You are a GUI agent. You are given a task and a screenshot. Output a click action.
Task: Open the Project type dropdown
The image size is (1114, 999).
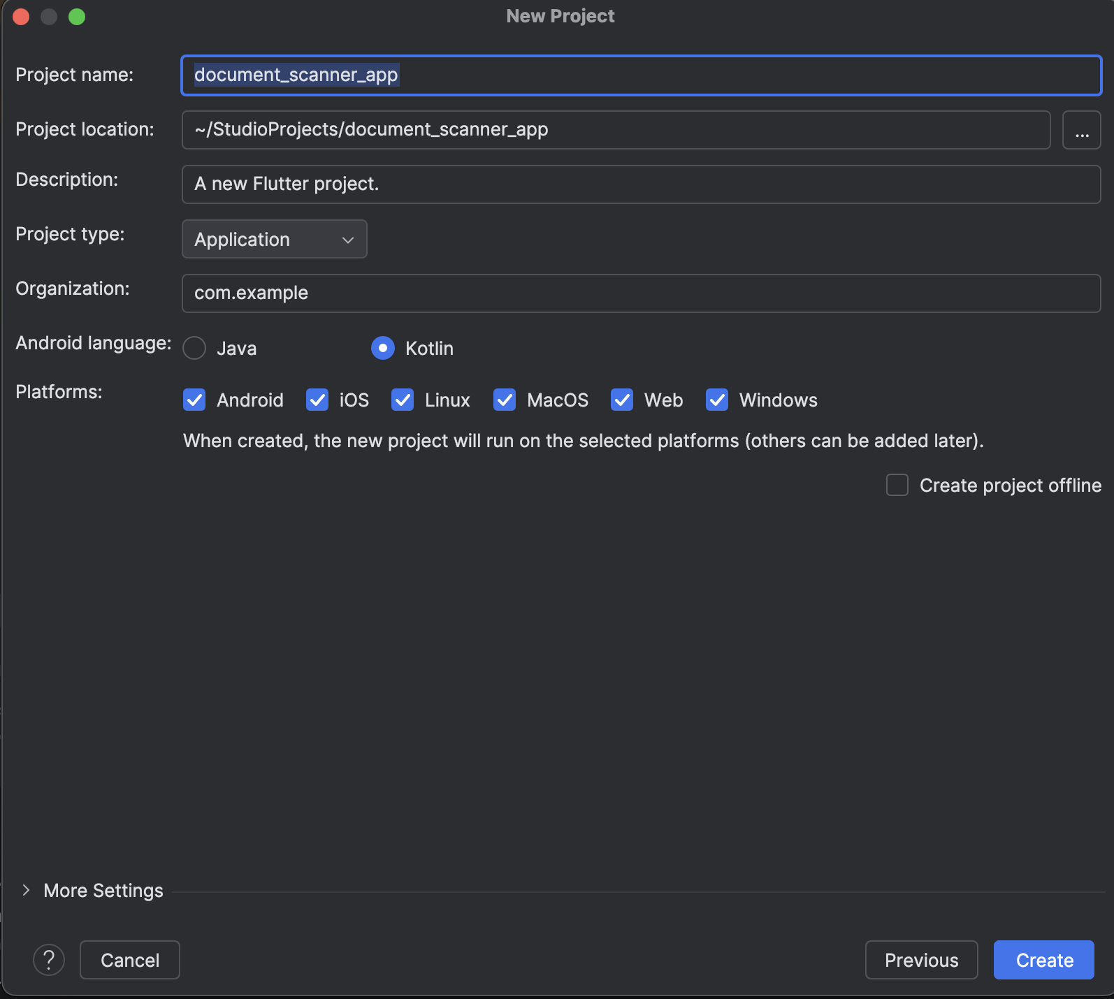[274, 239]
